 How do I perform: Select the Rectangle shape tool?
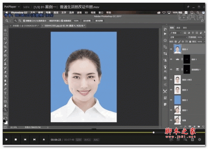click(5, 102)
